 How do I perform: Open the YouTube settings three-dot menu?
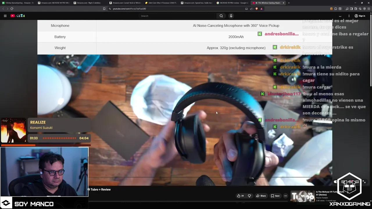pyautogui.click(x=349, y=16)
